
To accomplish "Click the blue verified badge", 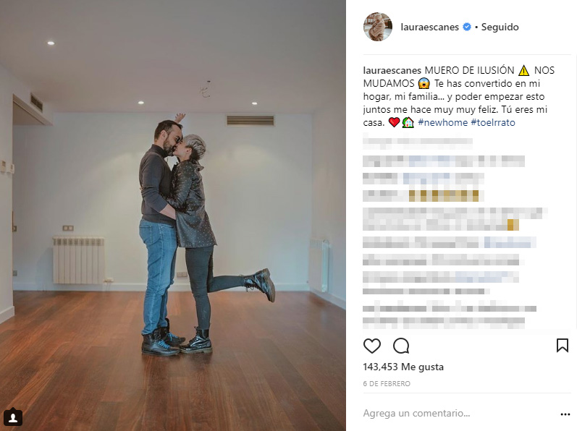I will point(467,27).
